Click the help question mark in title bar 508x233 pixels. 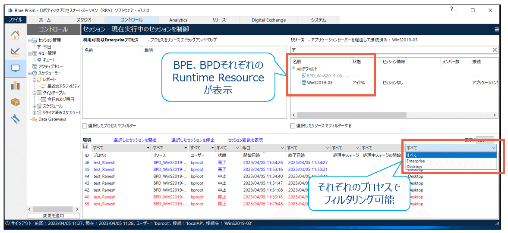(451, 10)
